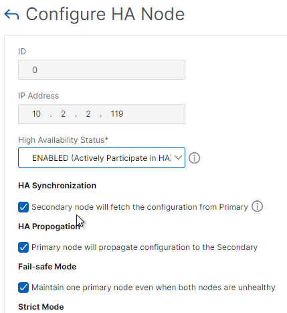This screenshot has width=287, height=313.
Task: Click the 'Primary node will propagate configuration' label
Action: coord(145,247)
